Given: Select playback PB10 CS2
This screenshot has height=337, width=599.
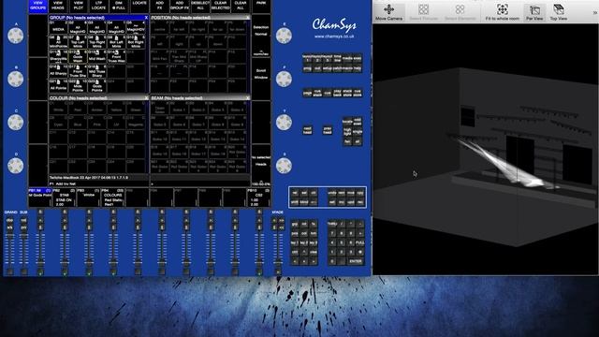Looking at the screenshot, I should (258, 198).
